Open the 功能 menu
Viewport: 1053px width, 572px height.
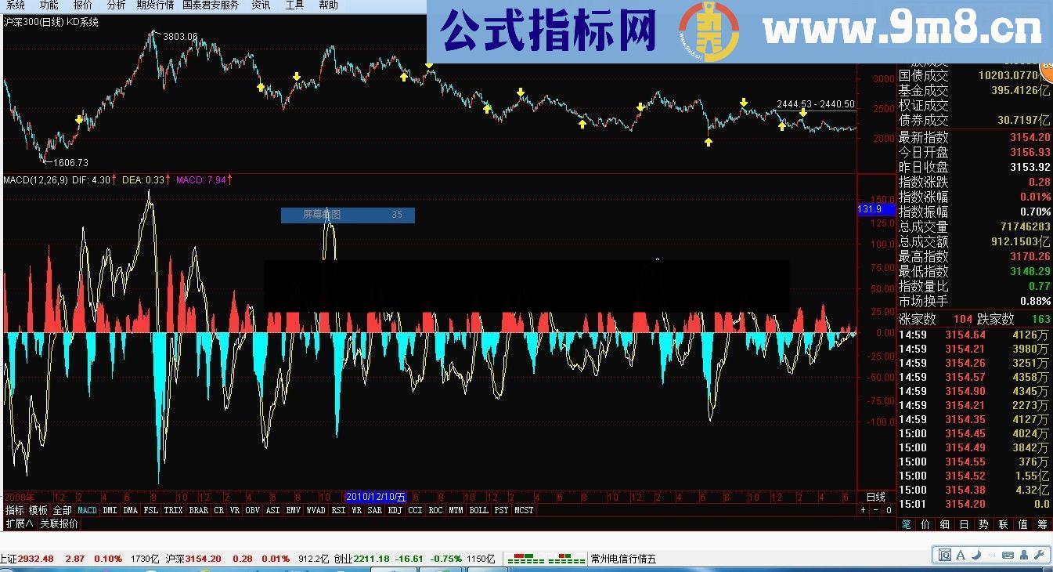(49, 5)
